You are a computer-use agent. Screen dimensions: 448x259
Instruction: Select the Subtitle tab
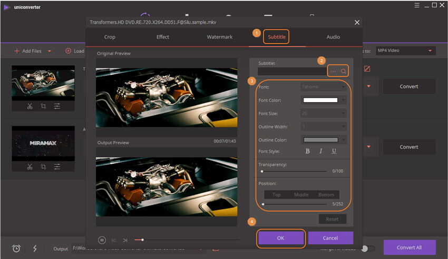point(276,37)
